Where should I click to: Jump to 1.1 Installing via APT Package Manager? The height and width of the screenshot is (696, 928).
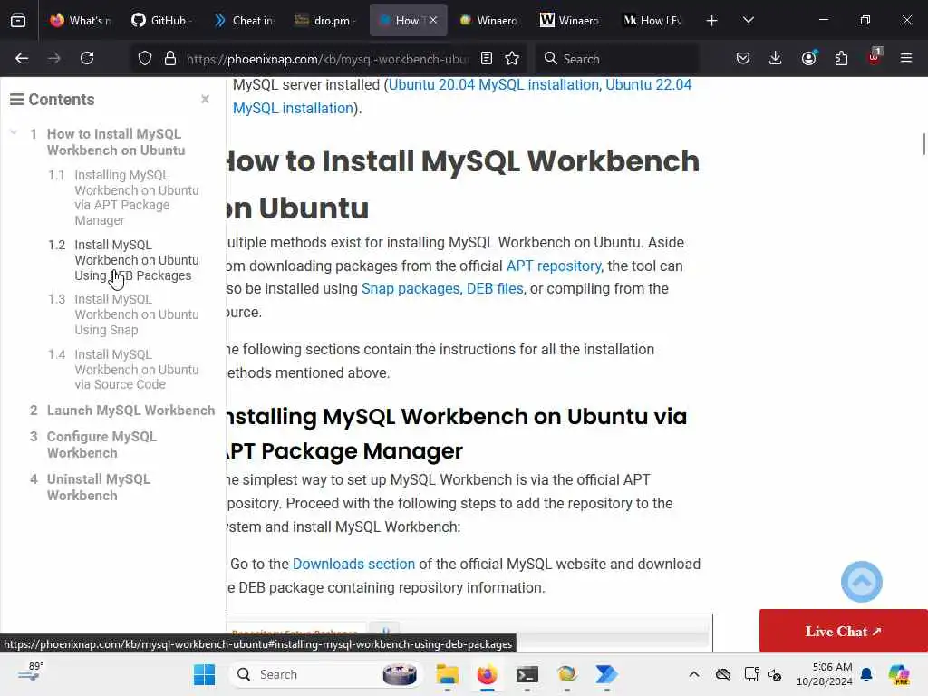tap(137, 198)
